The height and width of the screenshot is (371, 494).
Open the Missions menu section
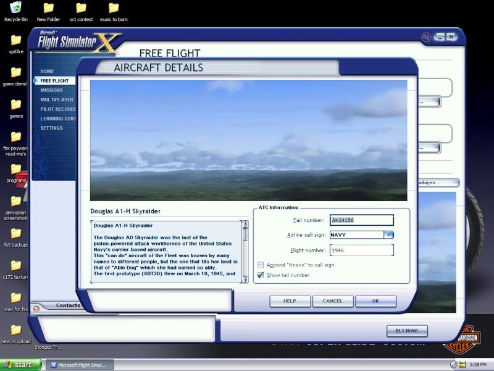point(51,90)
